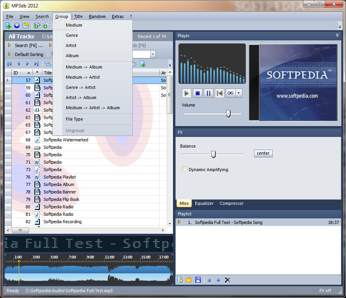346x298 pixels.
Task: Open the File menu
Action: click(10, 16)
